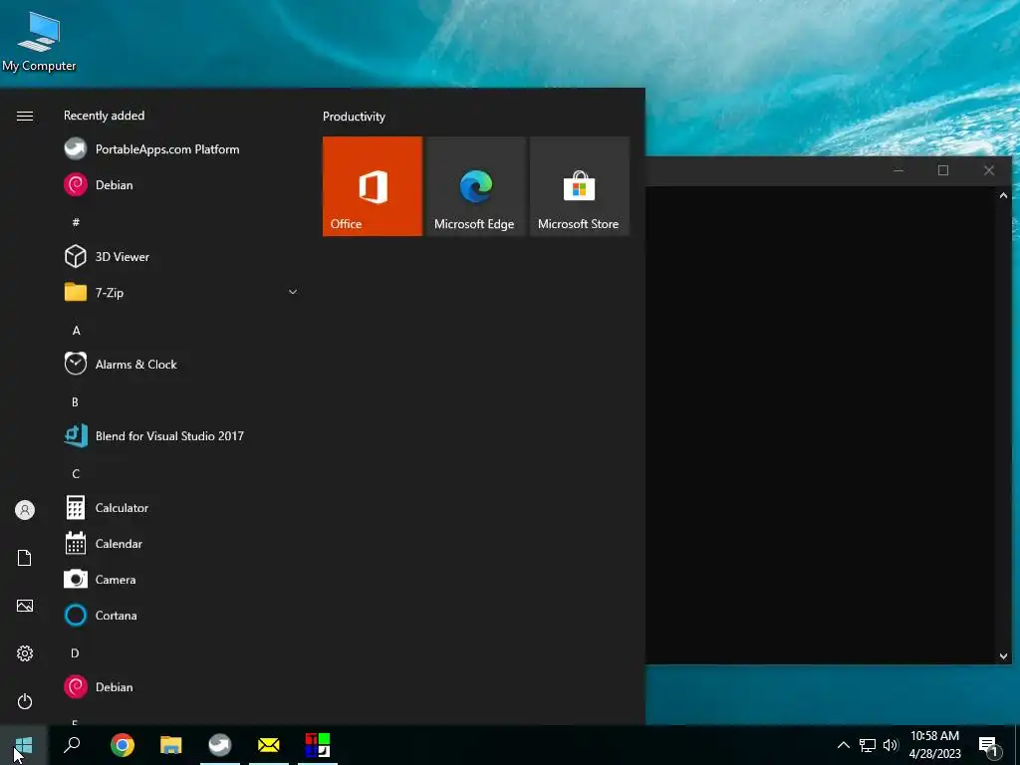
Task: Click scroll down arrow in background window
Action: 1003,656
